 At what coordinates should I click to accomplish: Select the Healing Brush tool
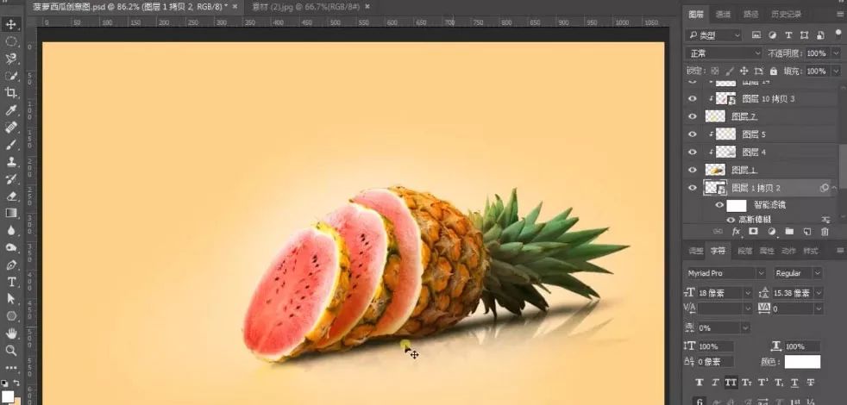click(x=11, y=128)
